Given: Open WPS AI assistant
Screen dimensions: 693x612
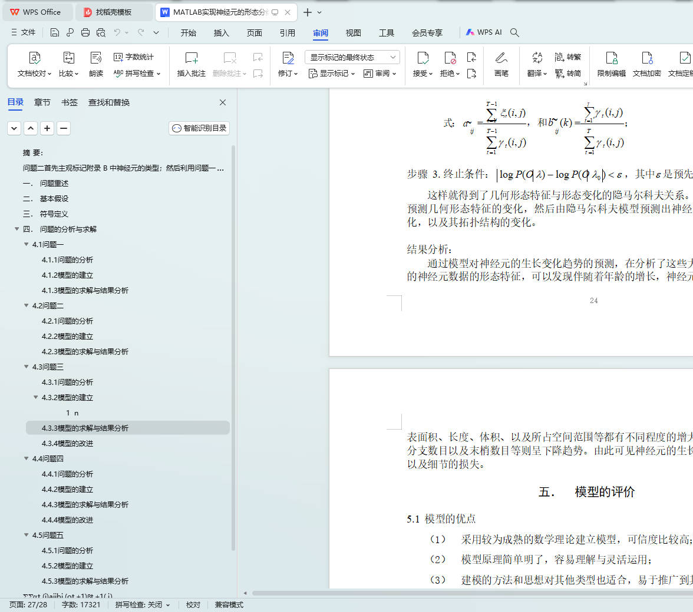Looking at the screenshot, I should [x=484, y=32].
